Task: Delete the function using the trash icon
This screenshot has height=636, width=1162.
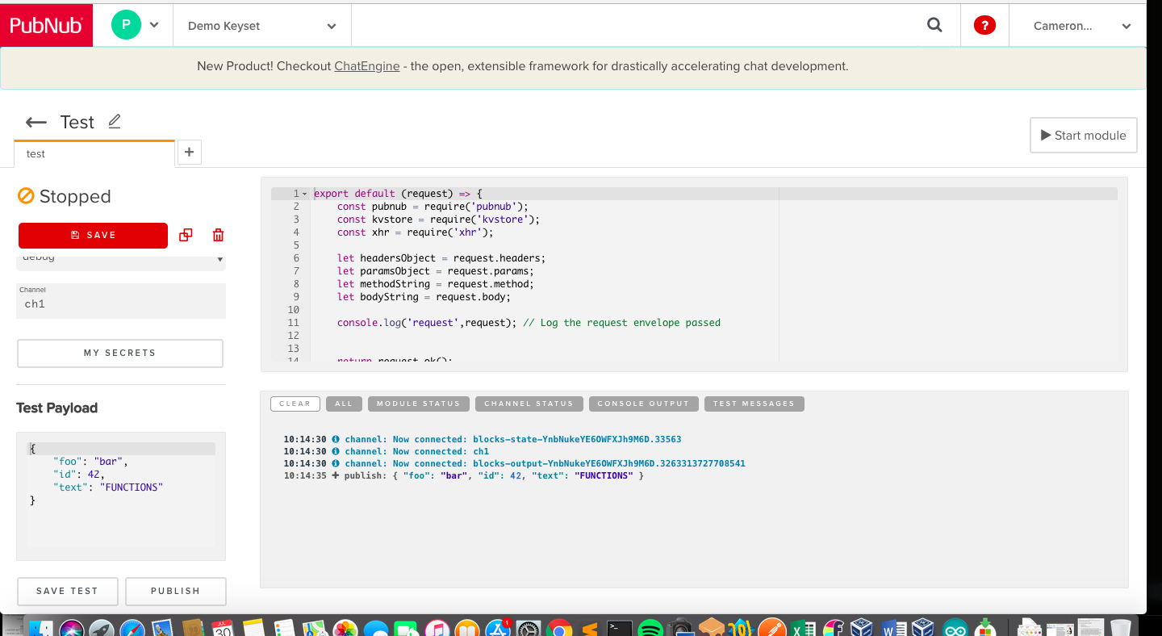Action: [x=218, y=235]
